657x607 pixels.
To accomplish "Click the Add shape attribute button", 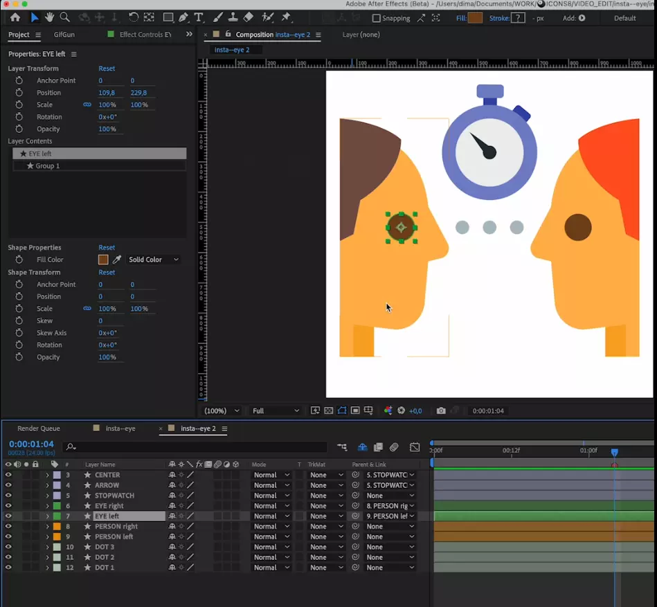I will pos(582,18).
